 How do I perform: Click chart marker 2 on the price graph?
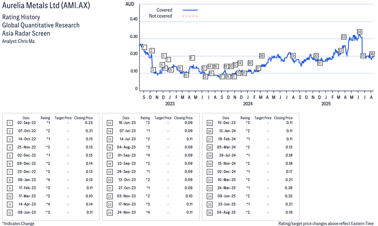pyautogui.click(x=152, y=51)
